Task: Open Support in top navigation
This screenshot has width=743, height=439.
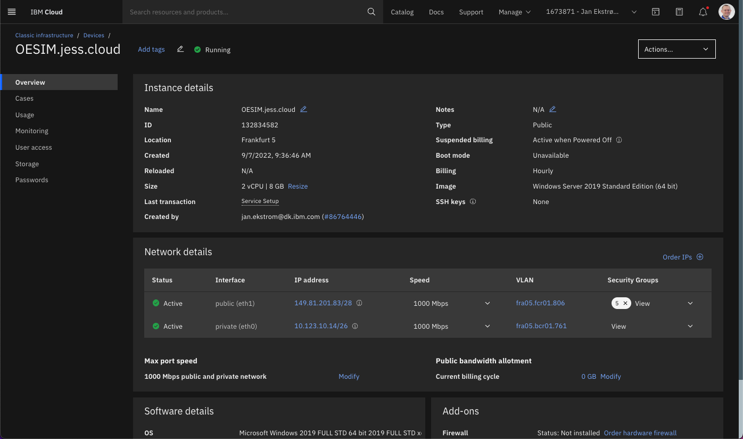Action: tap(471, 12)
